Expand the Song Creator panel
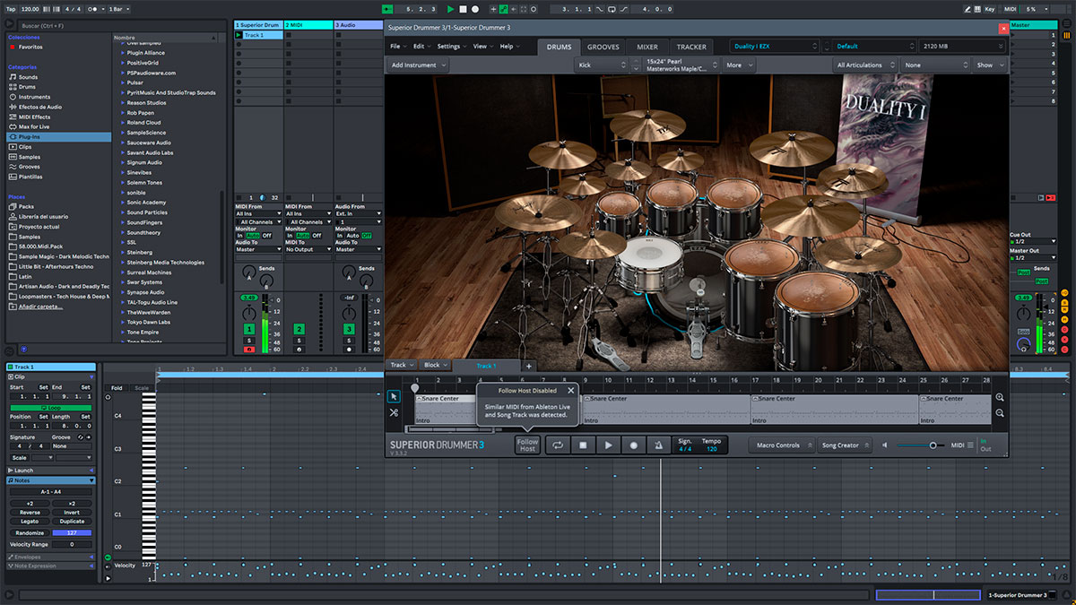 845,445
